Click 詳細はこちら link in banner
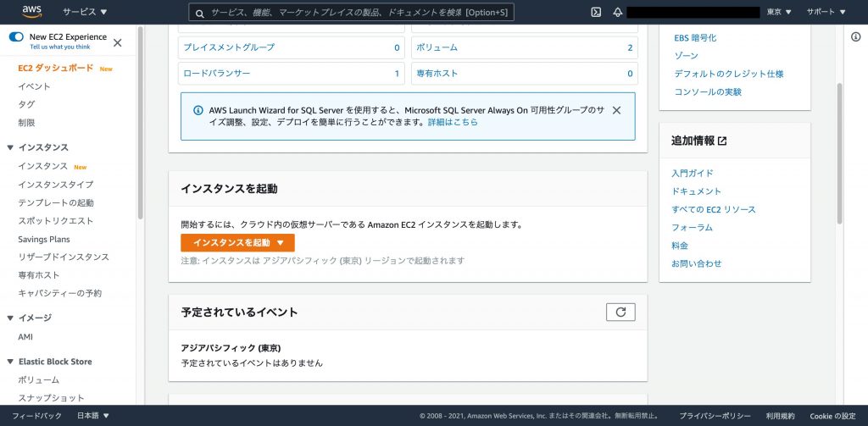 (453, 122)
